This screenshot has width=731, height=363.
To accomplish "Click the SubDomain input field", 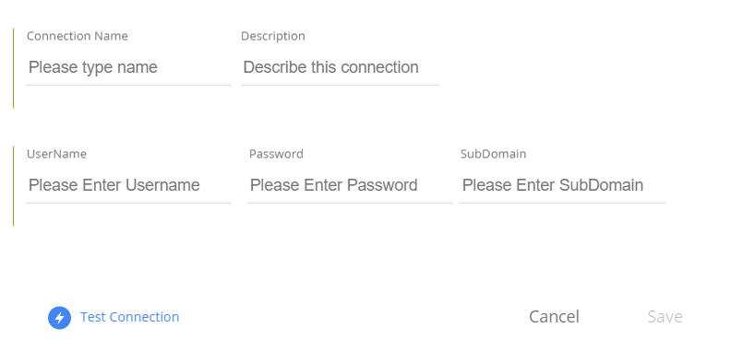I will coord(562,186).
